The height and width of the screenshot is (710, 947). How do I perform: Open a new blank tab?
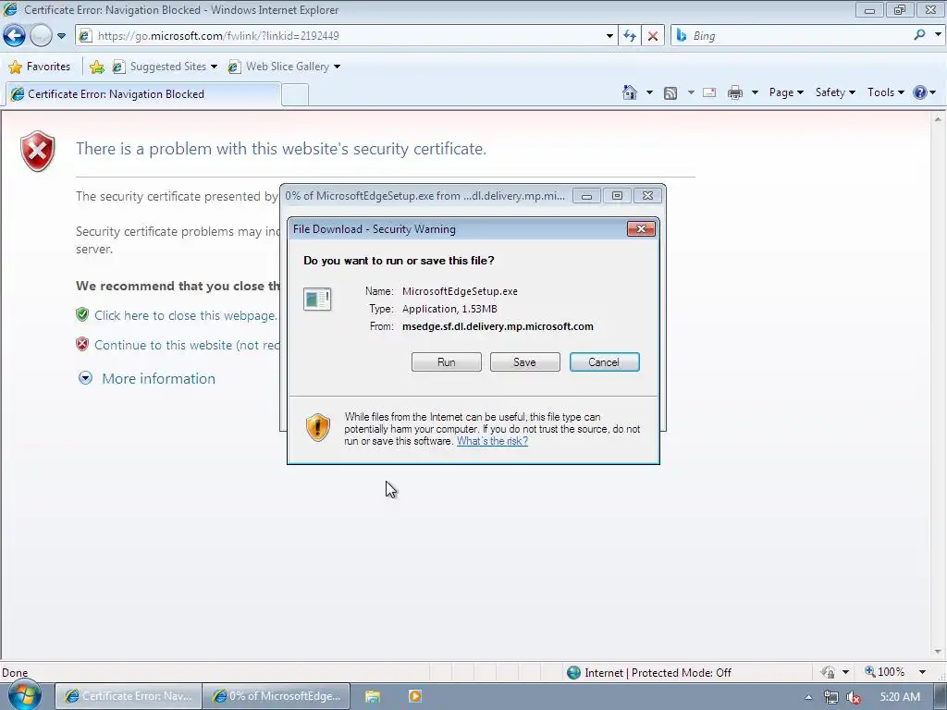coord(295,95)
